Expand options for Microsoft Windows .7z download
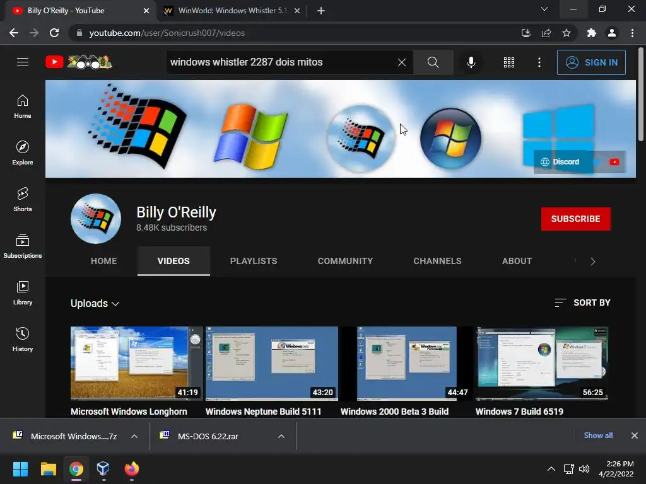The height and width of the screenshot is (484, 646). [x=134, y=436]
